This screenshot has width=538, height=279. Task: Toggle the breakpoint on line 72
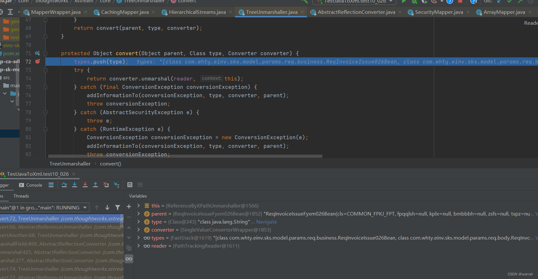click(x=38, y=61)
